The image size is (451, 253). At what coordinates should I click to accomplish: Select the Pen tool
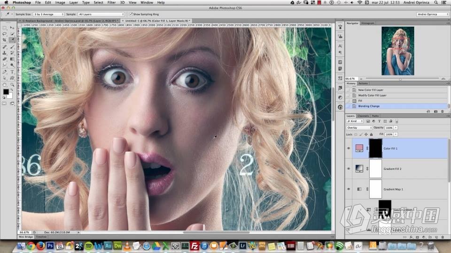5,72
